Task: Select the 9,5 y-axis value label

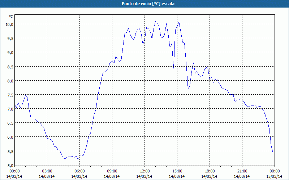Action: pyautogui.click(x=10, y=38)
